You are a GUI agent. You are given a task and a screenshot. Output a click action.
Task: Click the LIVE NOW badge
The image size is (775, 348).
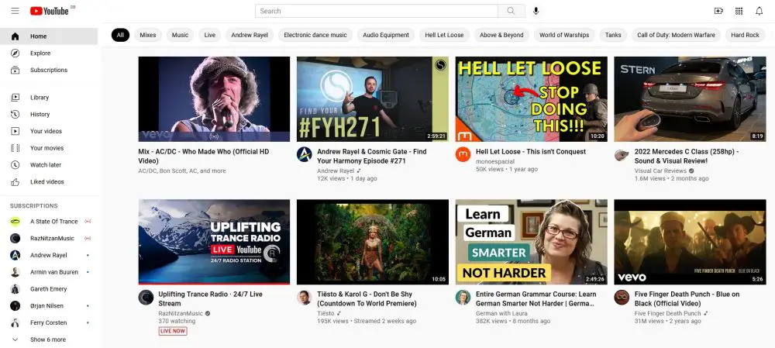tap(173, 331)
